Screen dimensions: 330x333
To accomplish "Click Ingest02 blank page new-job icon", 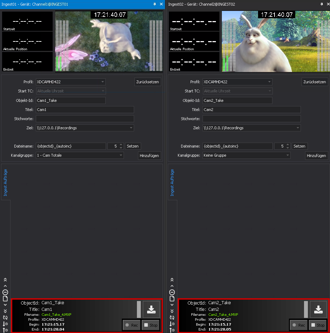I will click(x=172, y=299).
